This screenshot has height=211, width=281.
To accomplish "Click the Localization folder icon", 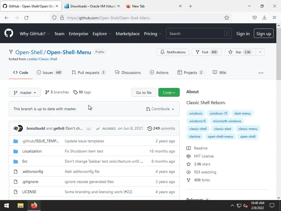I will (x=16, y=151).
